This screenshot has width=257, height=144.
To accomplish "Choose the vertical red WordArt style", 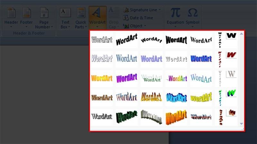I will click(220, 59).
